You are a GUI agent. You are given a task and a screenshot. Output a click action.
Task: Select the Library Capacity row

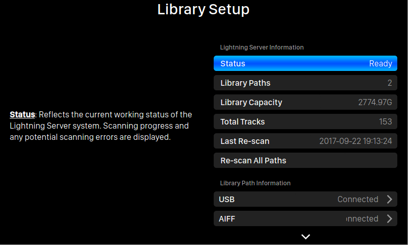coord(305,102)
